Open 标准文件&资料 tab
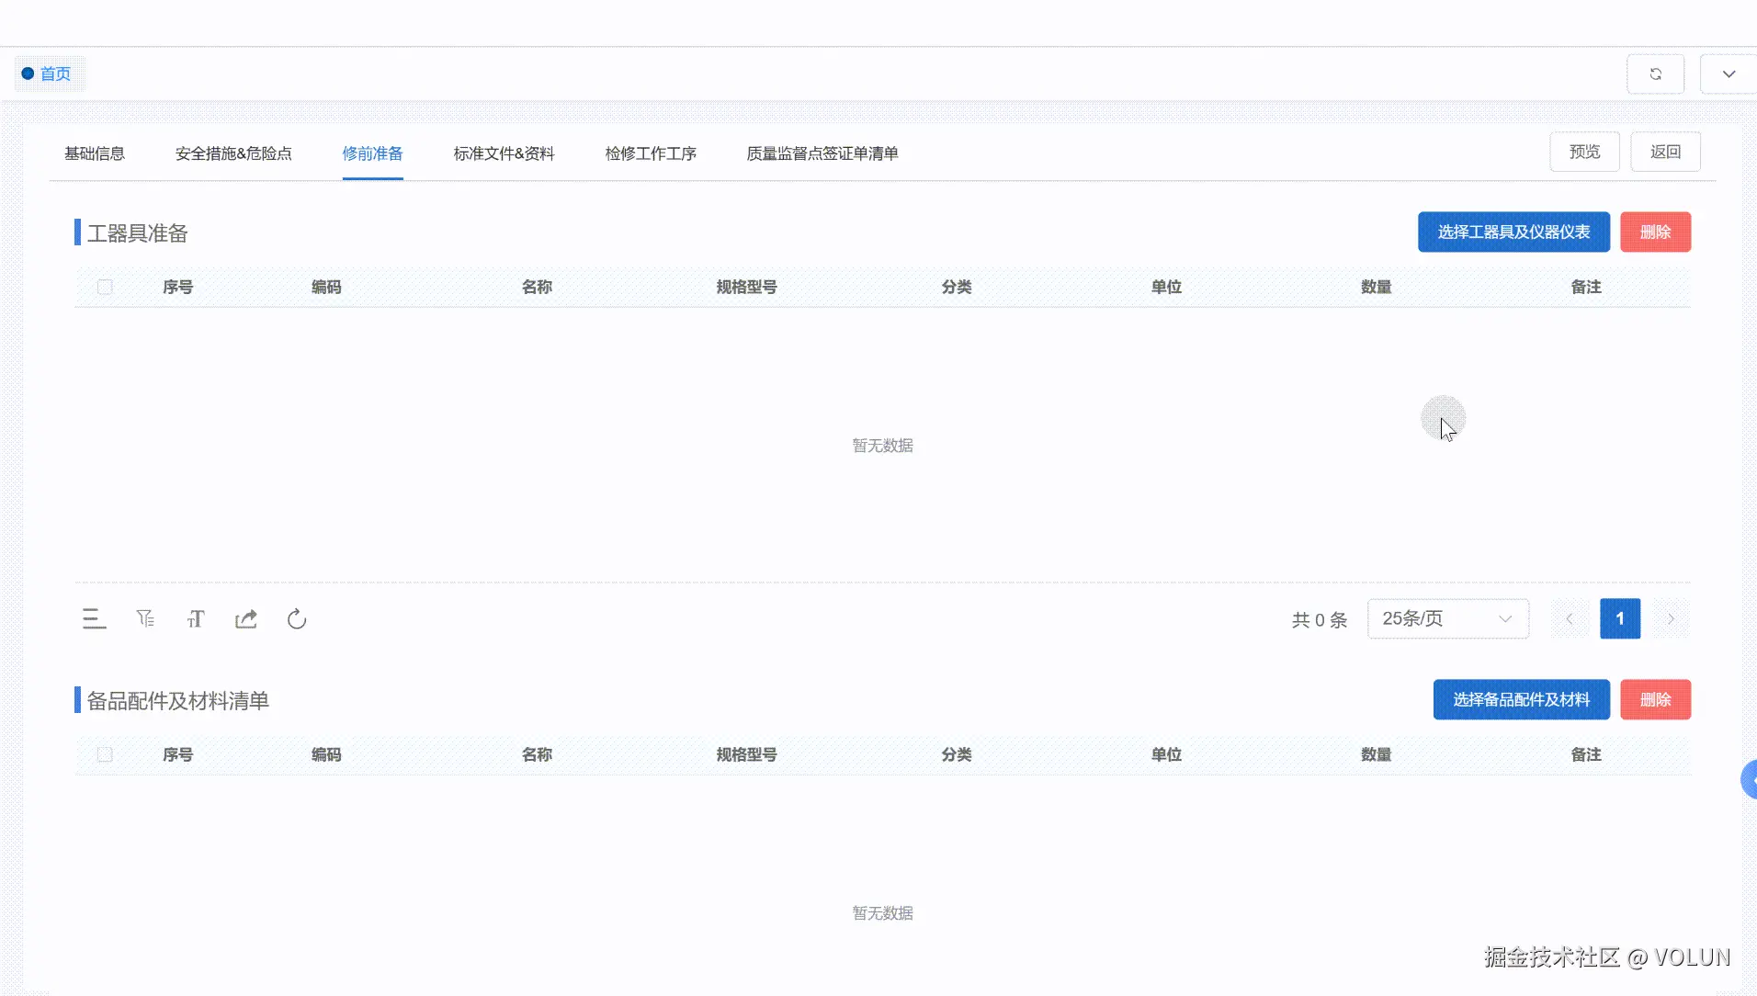The height and width of the screenshot is (996, 1757). point(504,153)
